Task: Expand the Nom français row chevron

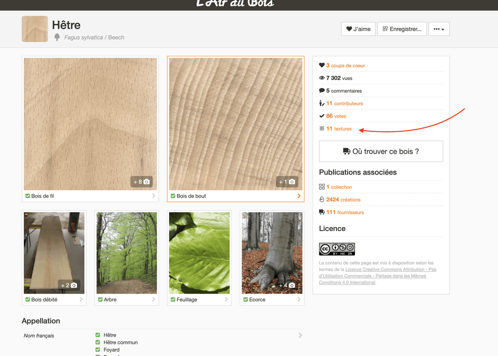Action: [x=300, y=335]
